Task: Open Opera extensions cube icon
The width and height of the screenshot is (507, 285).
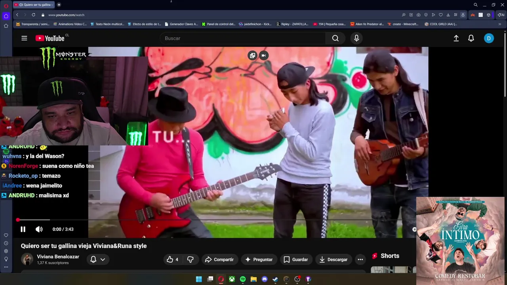Action: pyautogui.click(x=488, y=15)
